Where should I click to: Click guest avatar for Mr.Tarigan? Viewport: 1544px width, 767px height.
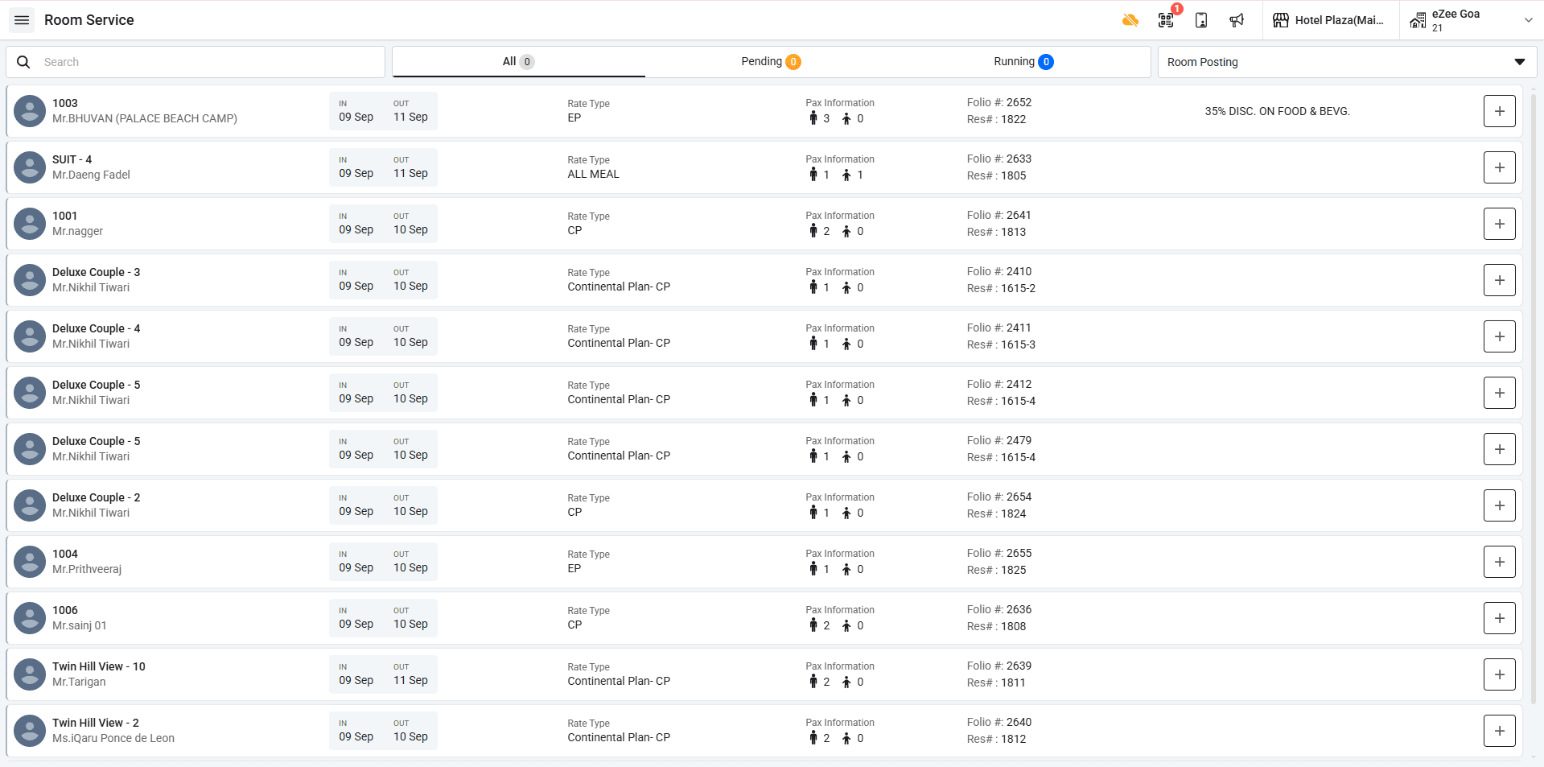pos(30,674)
